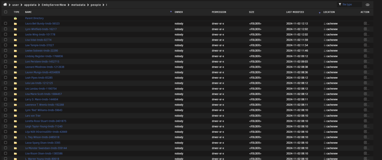Image resolution: width=382 pixels, height=160 pixels.
Task: Sort by the TYPE column header
Action: (17, 12)
